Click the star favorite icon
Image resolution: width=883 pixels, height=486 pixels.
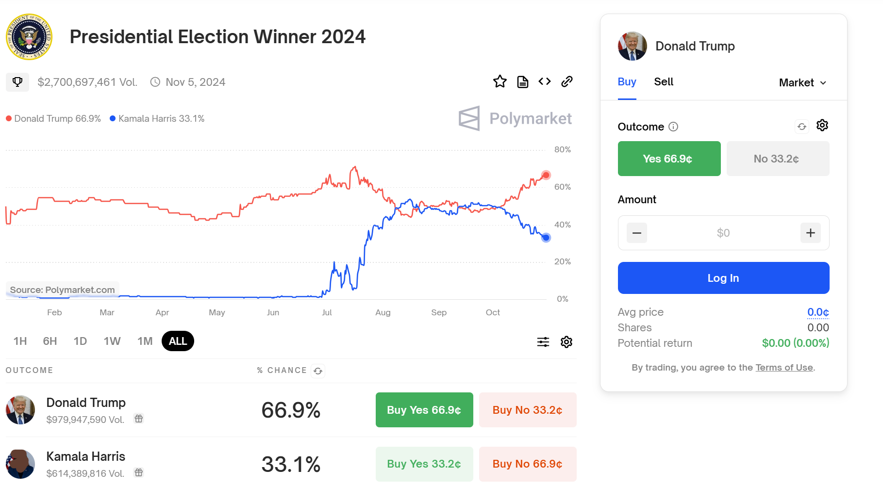pos(500,81)
